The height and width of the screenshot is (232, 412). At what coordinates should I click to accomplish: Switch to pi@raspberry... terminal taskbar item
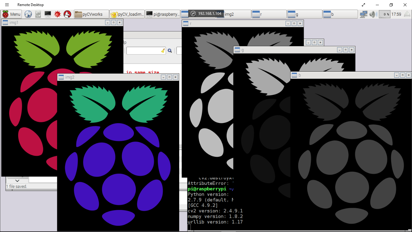tap(163, 14)
